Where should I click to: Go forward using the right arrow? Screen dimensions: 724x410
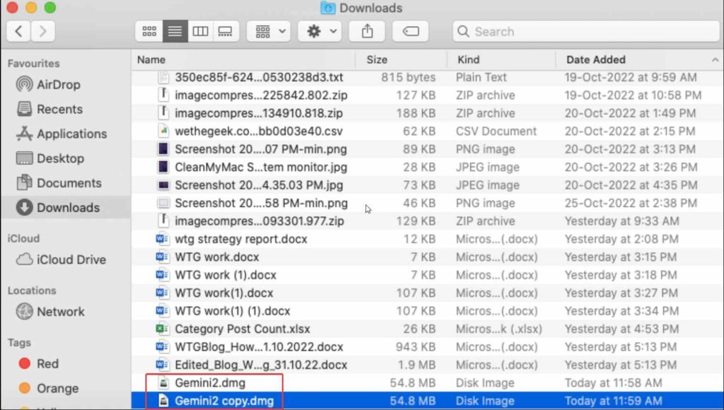coord(42,31)
